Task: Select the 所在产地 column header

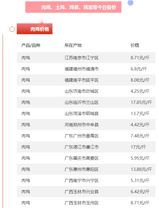Action: [73, 45]
